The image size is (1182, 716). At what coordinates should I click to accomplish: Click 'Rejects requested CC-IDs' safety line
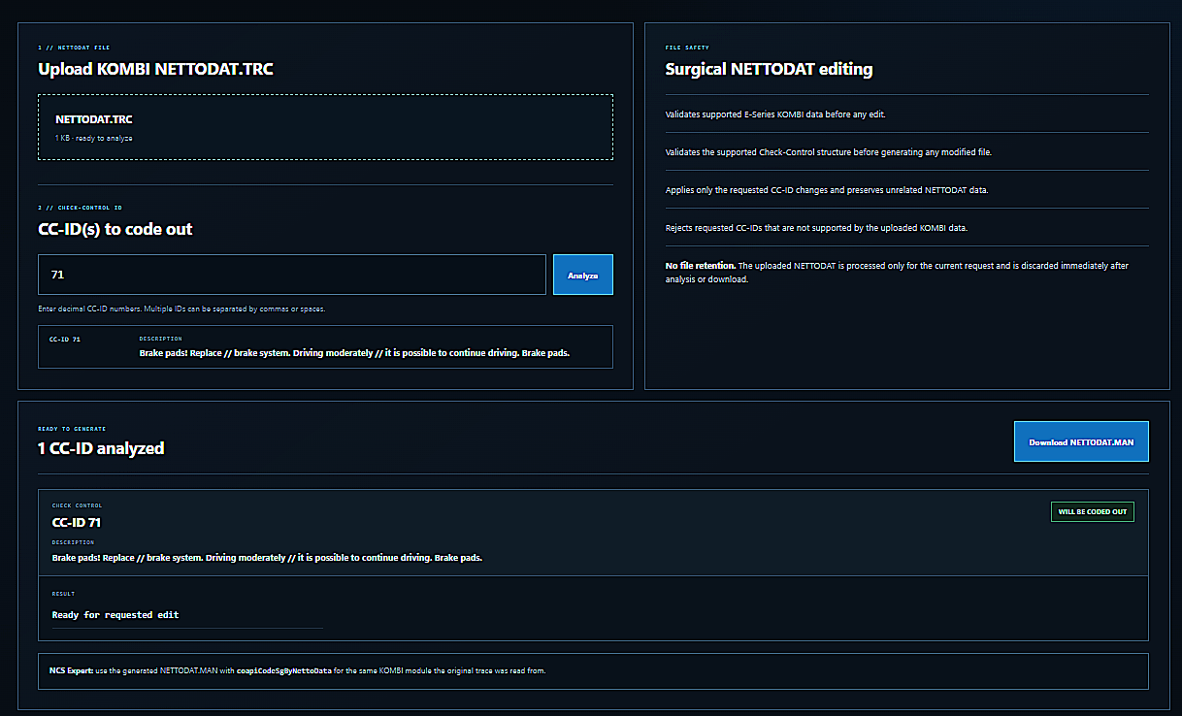[x=816, y=227]
